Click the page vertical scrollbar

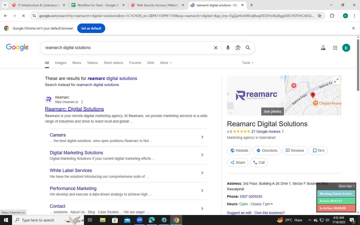(358, 65)
